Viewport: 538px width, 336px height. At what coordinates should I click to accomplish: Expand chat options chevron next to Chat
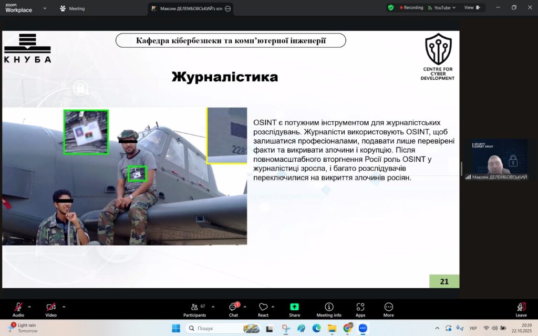coord(245,307)
